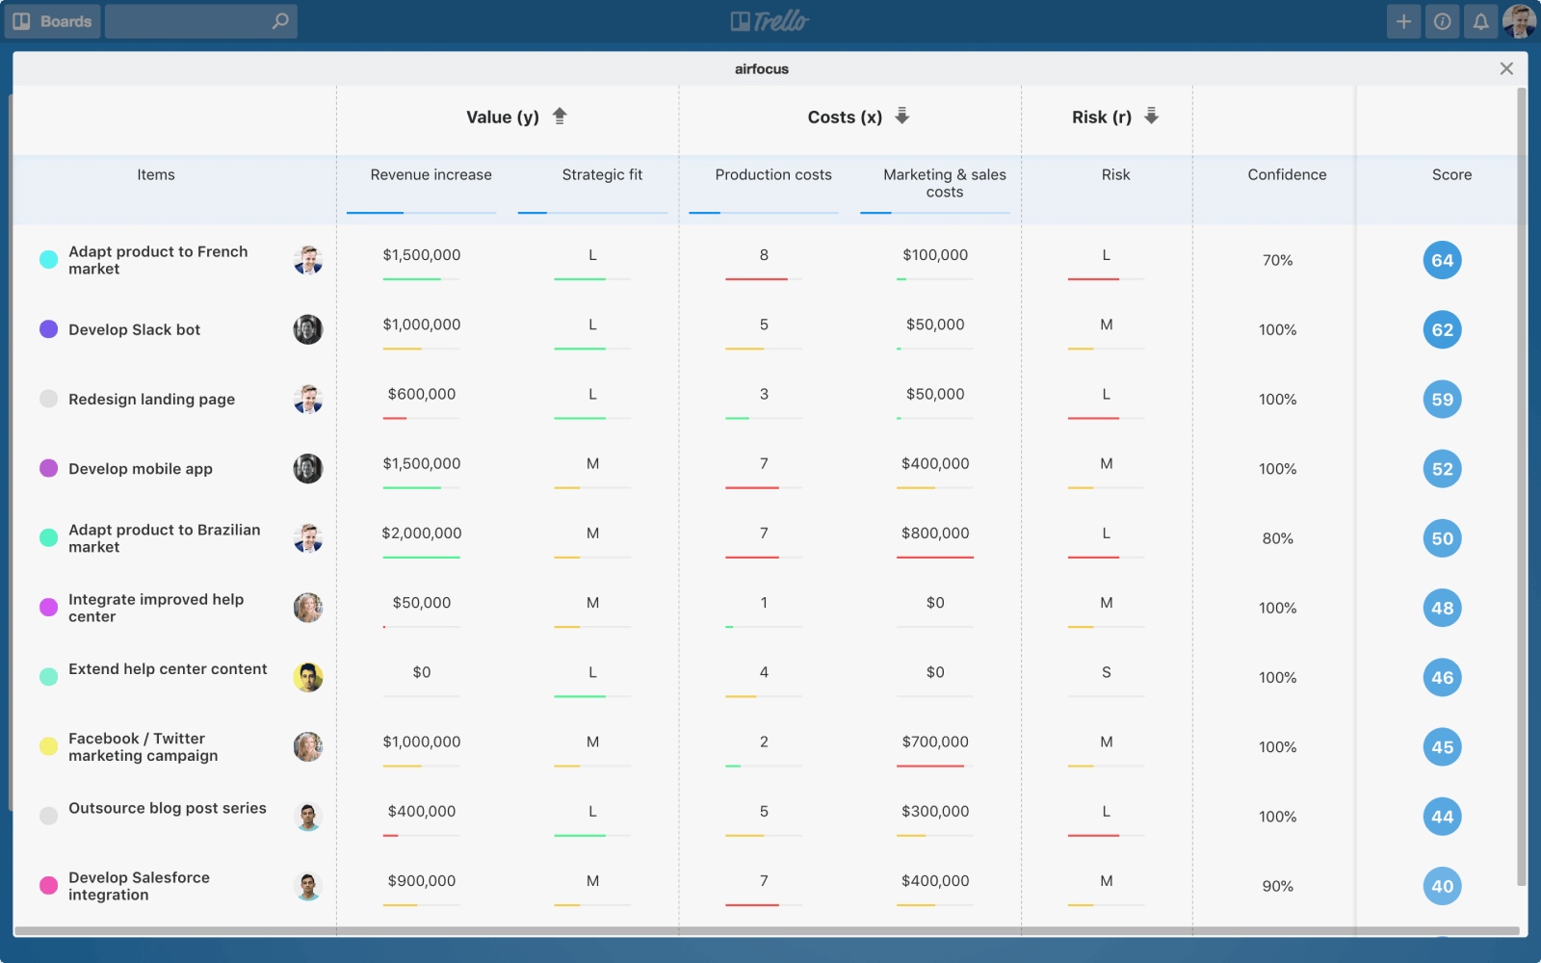Open the create plus icon menu
The width and height of the screenshot is (1541, 963).
pos(1403,21)
